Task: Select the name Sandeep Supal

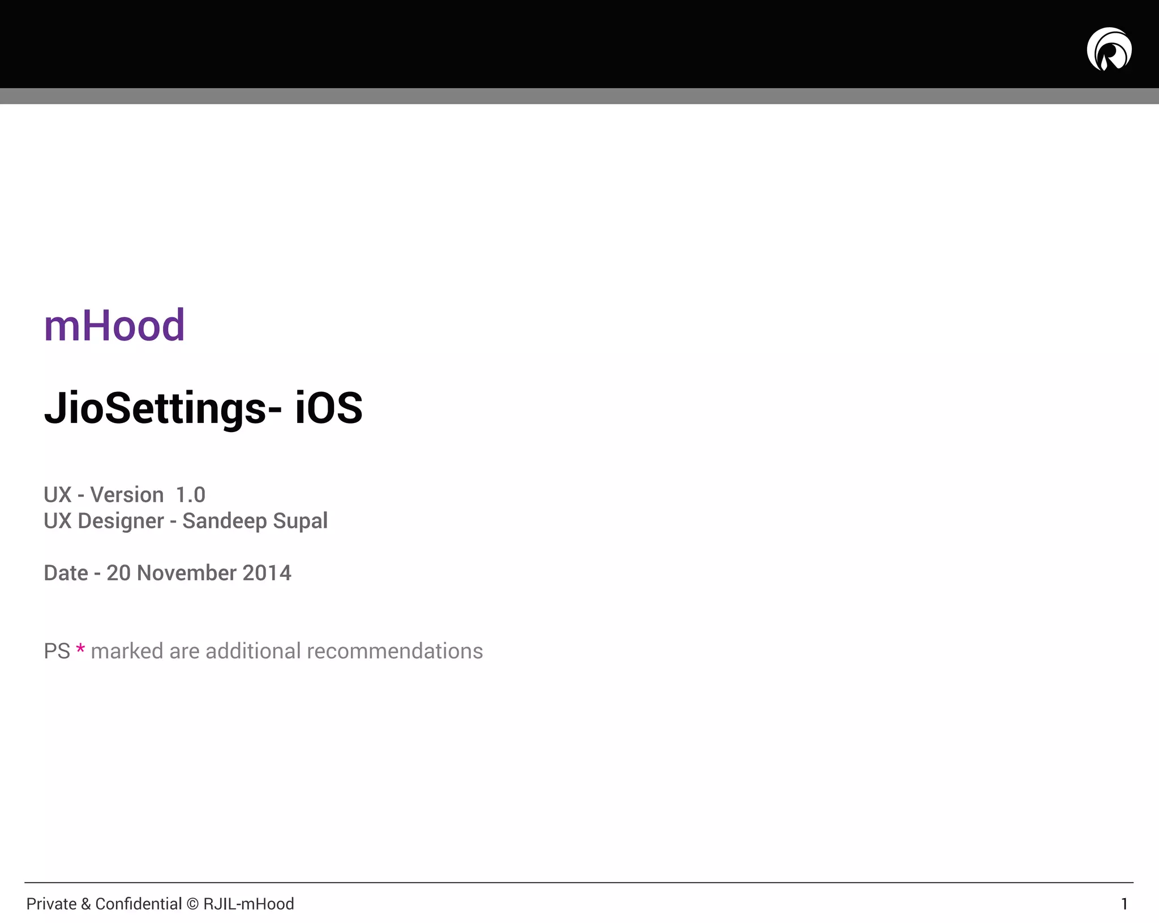Action: (x=255, y=521)
